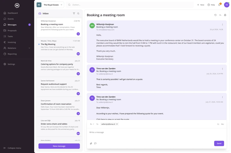
Task: Click the MW avatar on Order extra chairs
Action: pyautogui.click(x=78, y=134)
